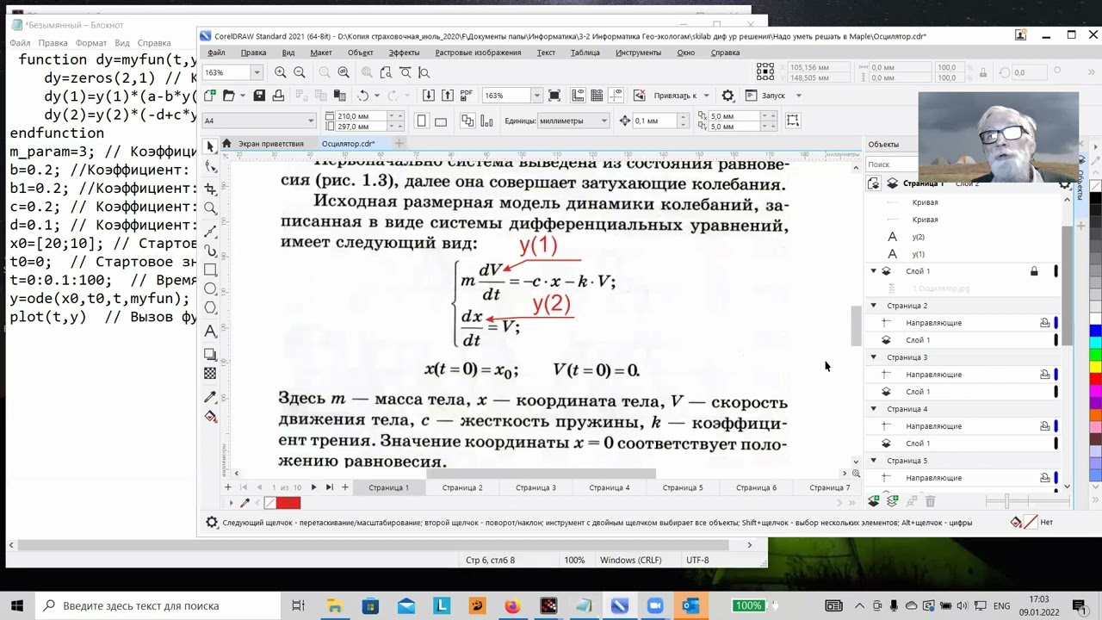Select landscape page orientation
The image size is (1102, 620).
[442, 121]
